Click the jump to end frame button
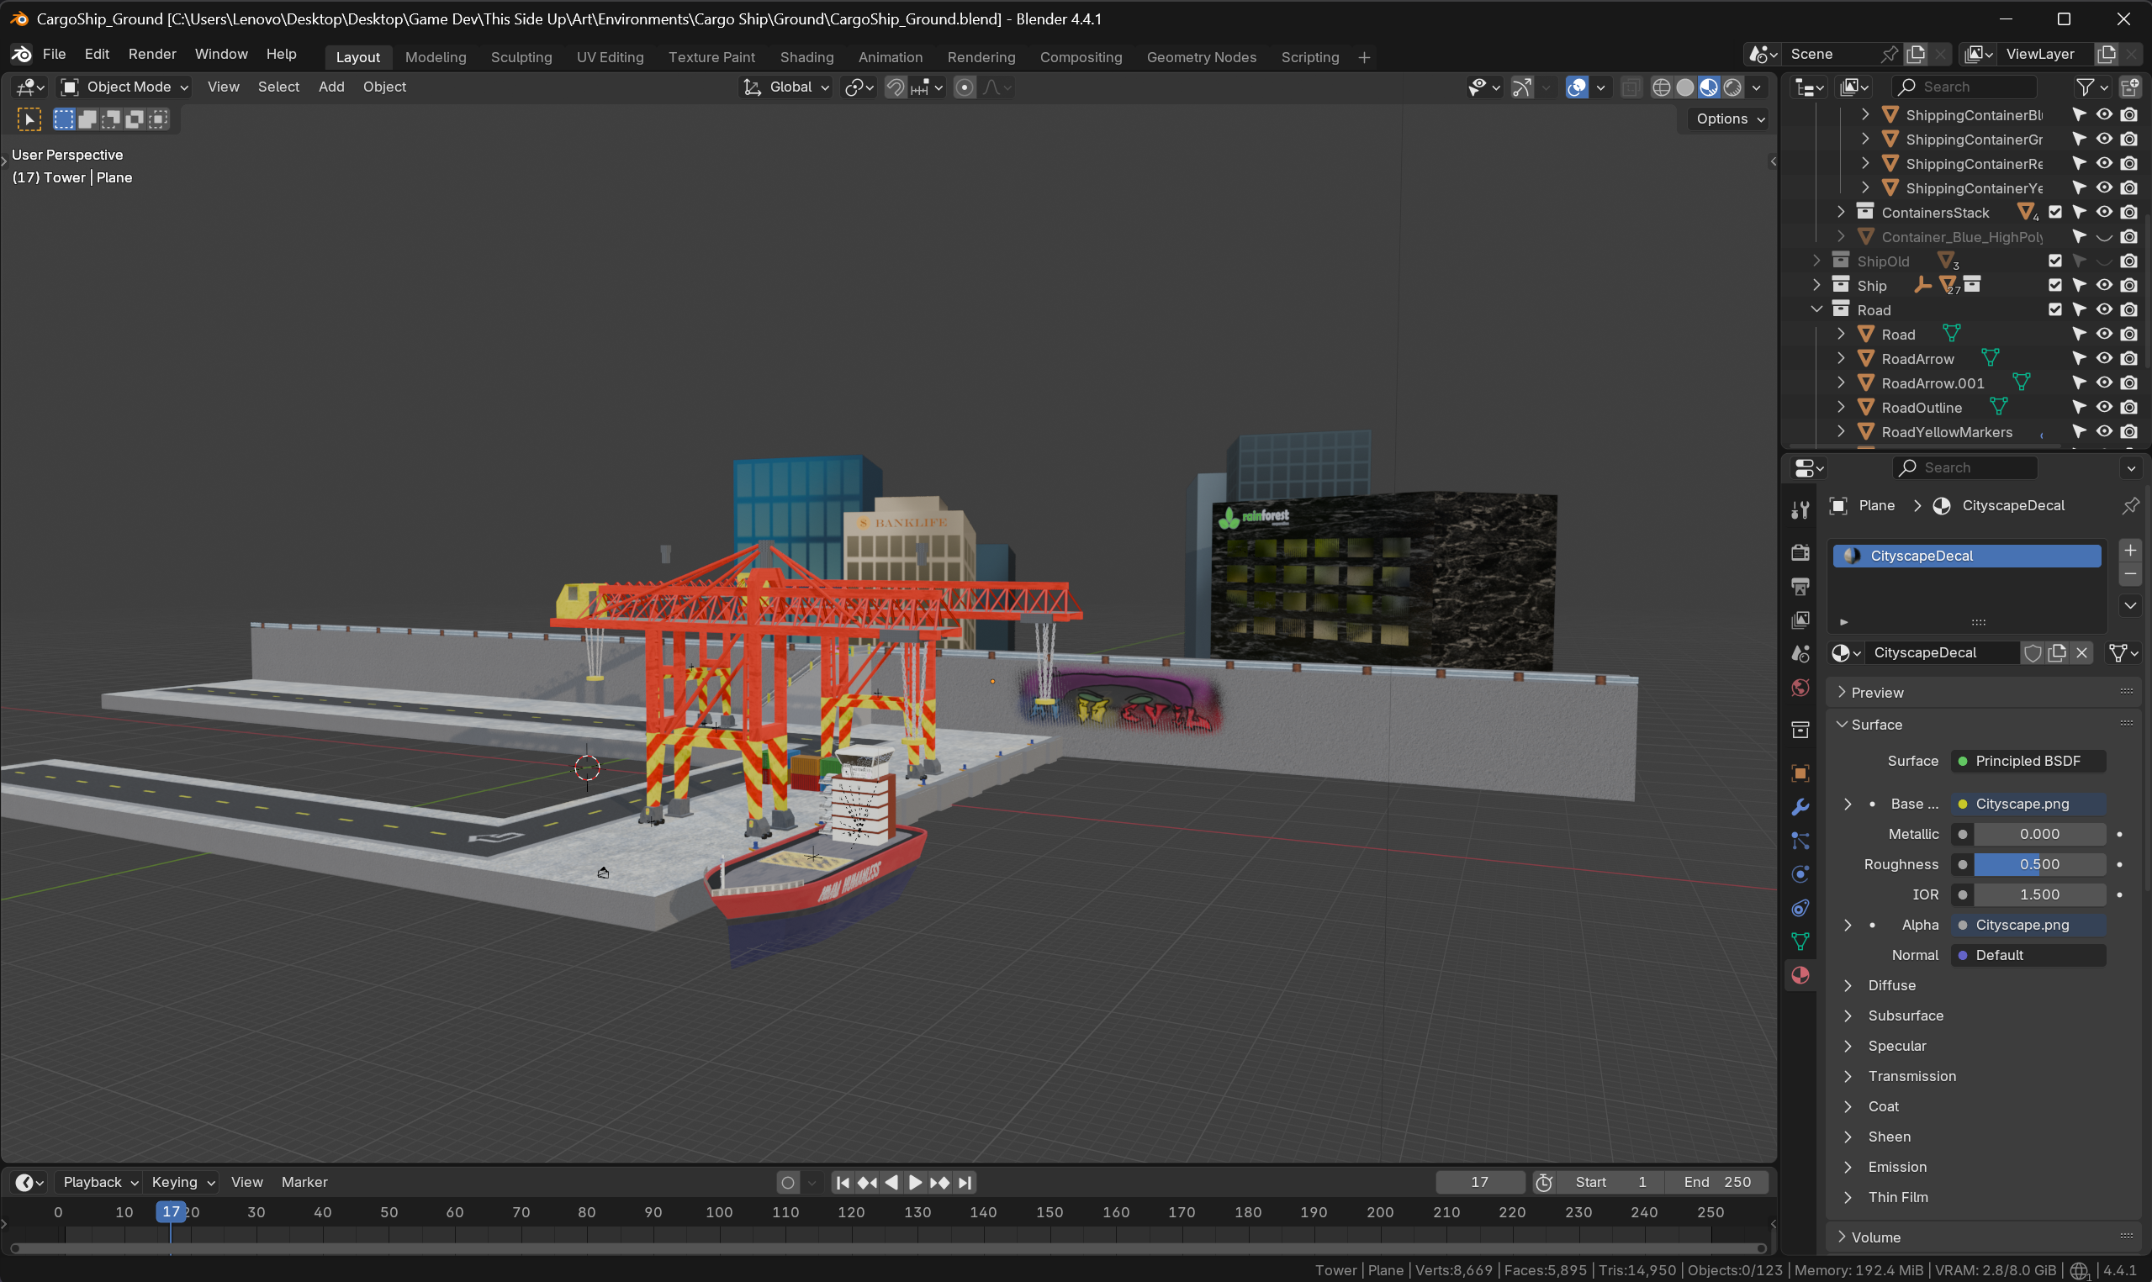 966,1182
